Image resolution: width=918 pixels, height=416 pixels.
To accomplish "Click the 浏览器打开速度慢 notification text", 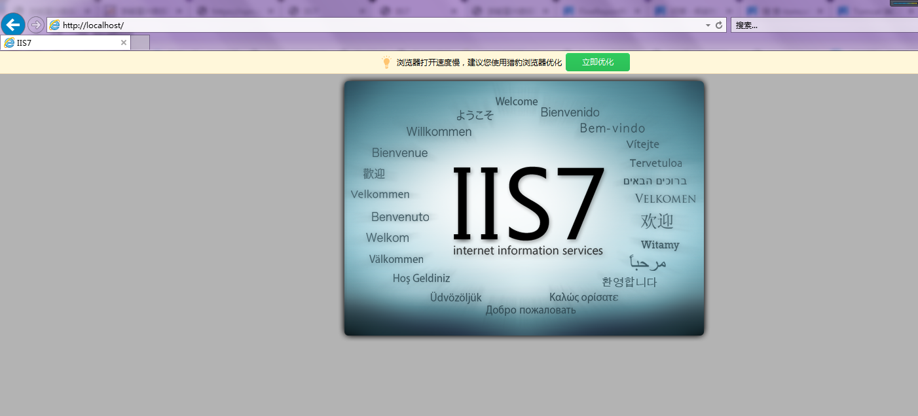I will tap(479, 62).
